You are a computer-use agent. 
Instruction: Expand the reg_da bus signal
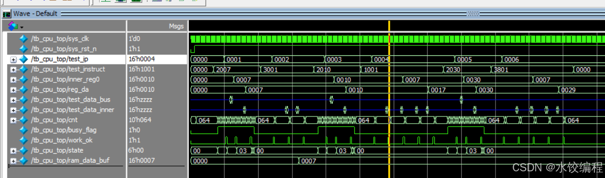pos(13,90)
